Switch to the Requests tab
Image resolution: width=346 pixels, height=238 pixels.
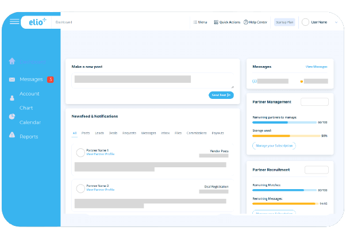tap(129, 133)
